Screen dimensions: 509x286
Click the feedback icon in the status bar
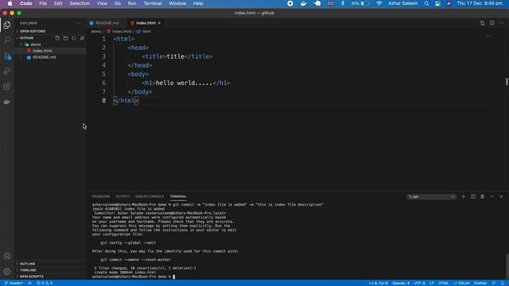click(494, 283)
